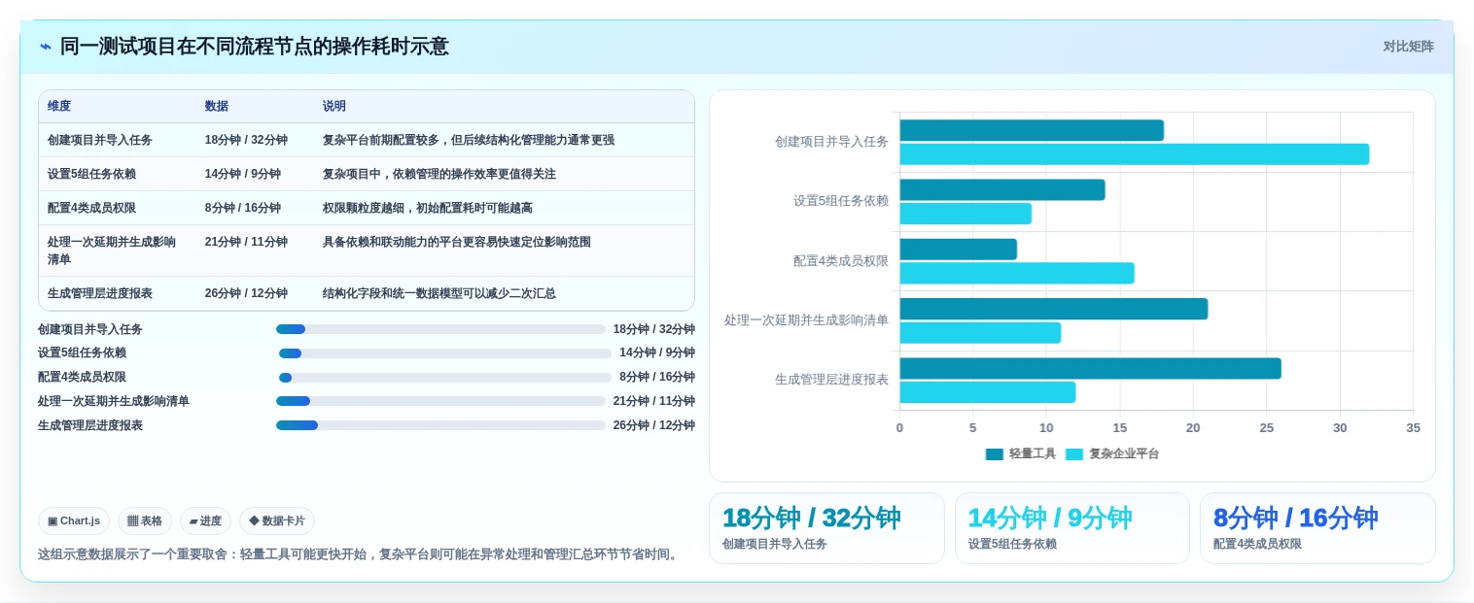Click chart axis label 生成管理层进度报表
The height and width of the screenshot is (603, 1474).
(831, 380)
